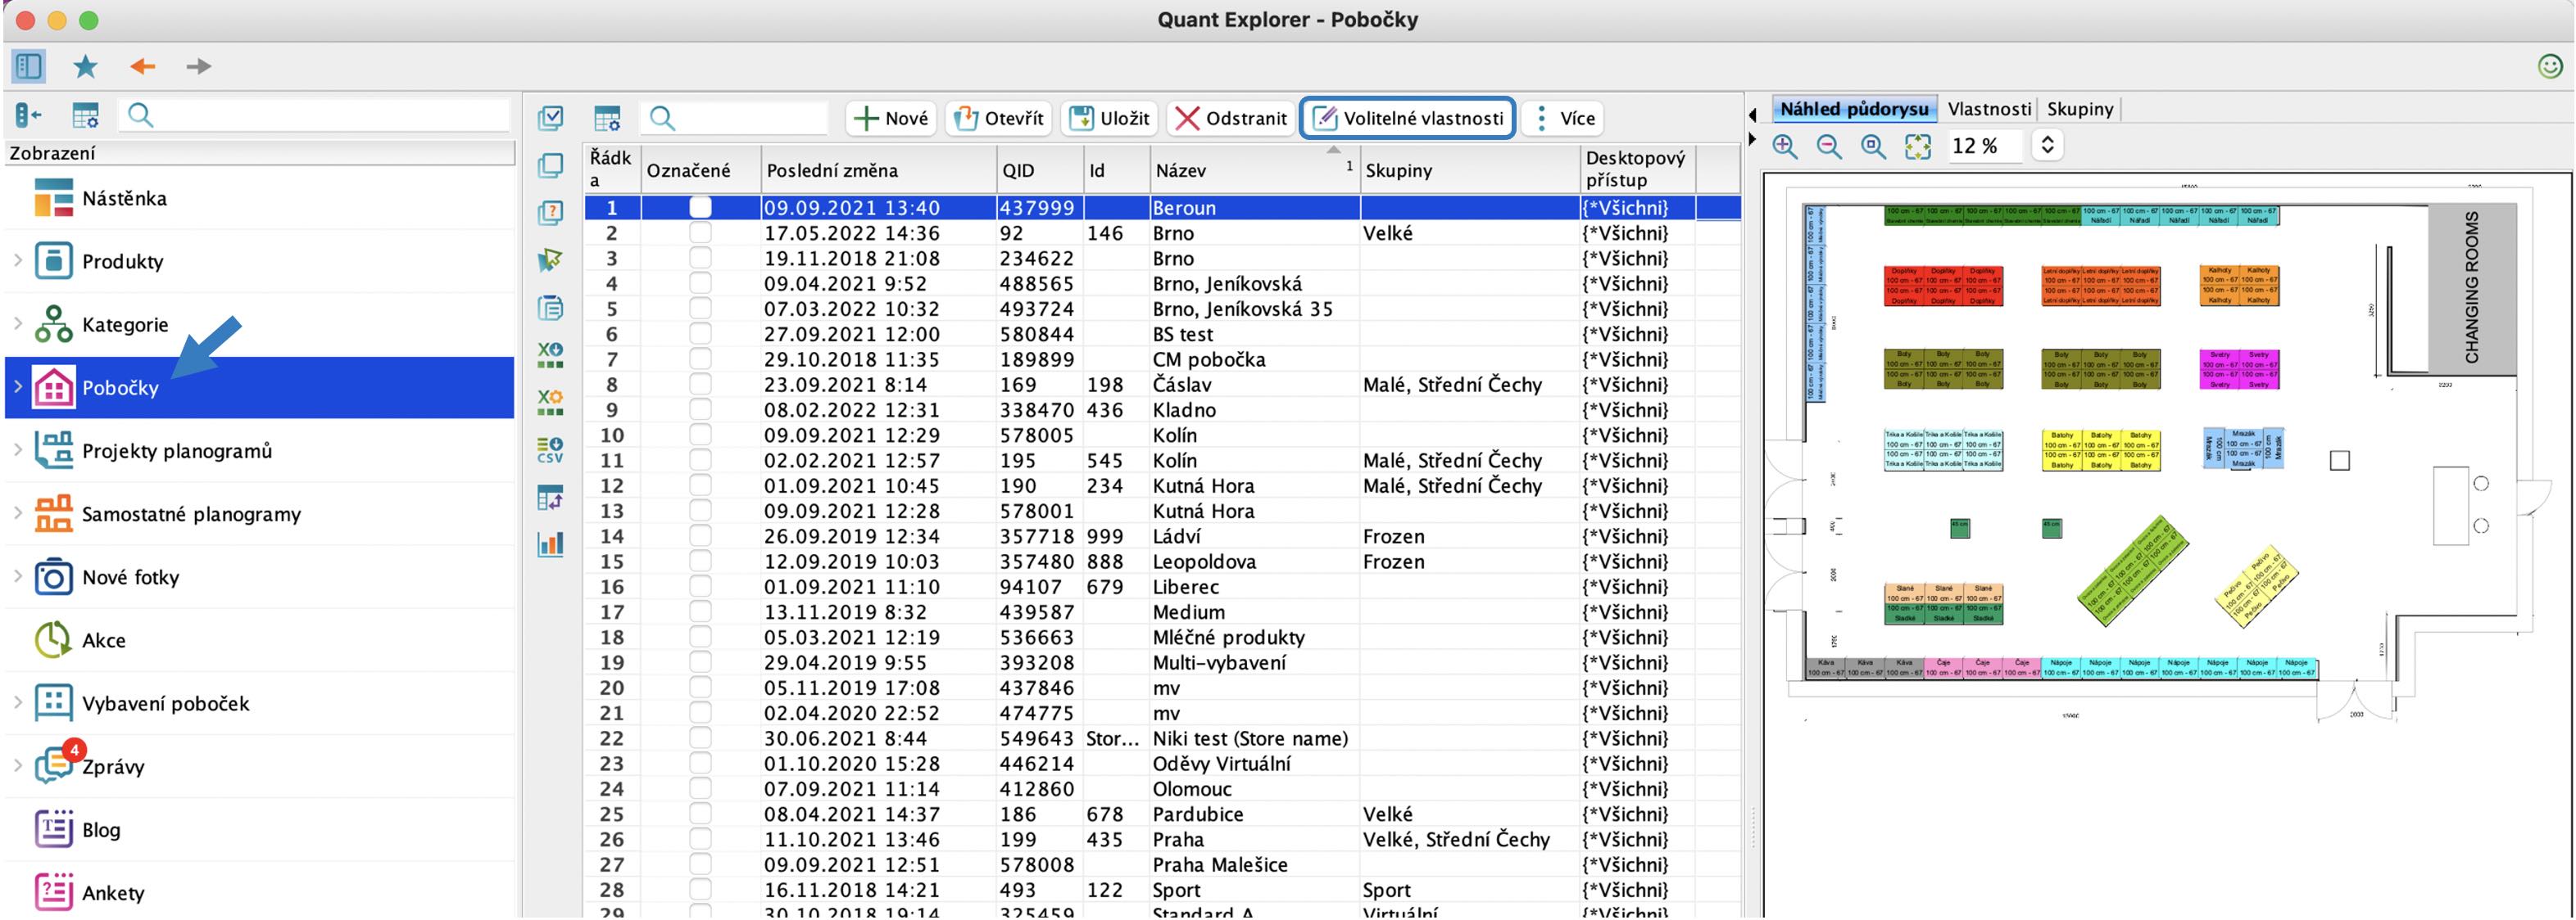This screenshot has width=2576, height=920.
Task: Tick the checkbox for Liberec row
Action: coord(701,586)
